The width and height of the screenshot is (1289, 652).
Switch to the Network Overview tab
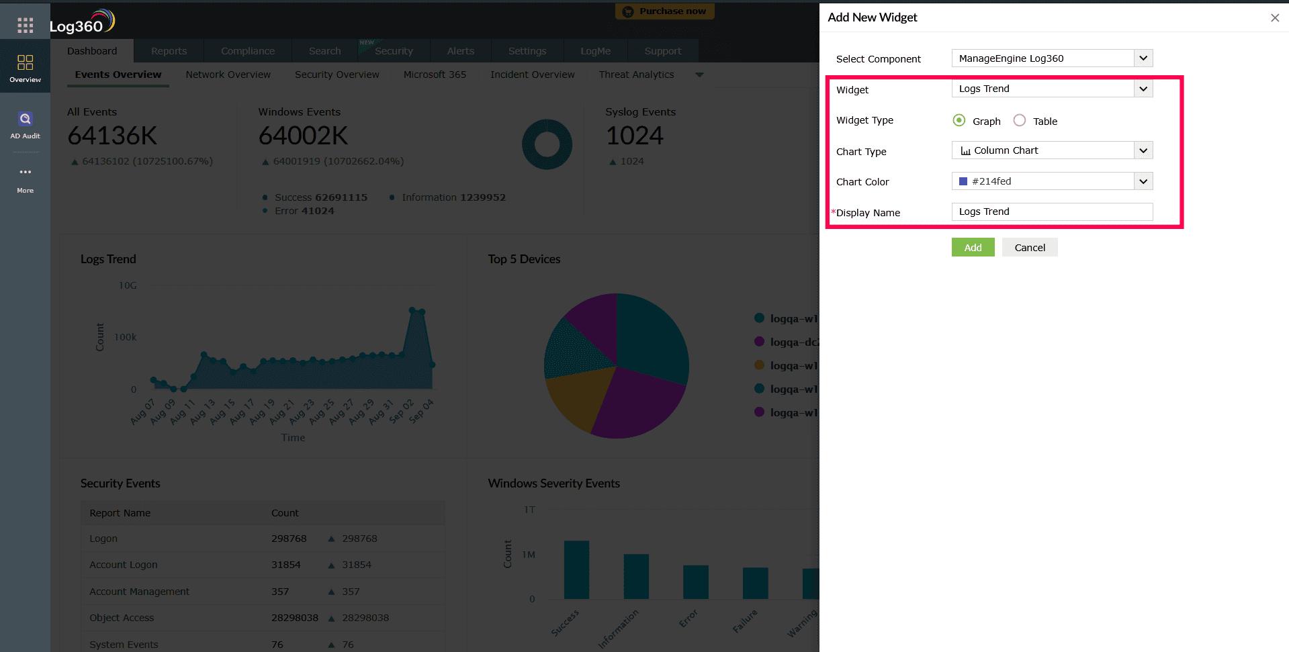pyautogui.click(x=228, y=75)
